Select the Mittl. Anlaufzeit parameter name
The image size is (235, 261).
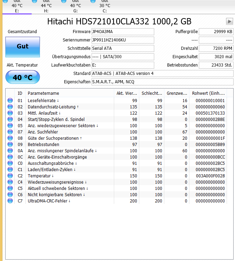click(44, 113)
